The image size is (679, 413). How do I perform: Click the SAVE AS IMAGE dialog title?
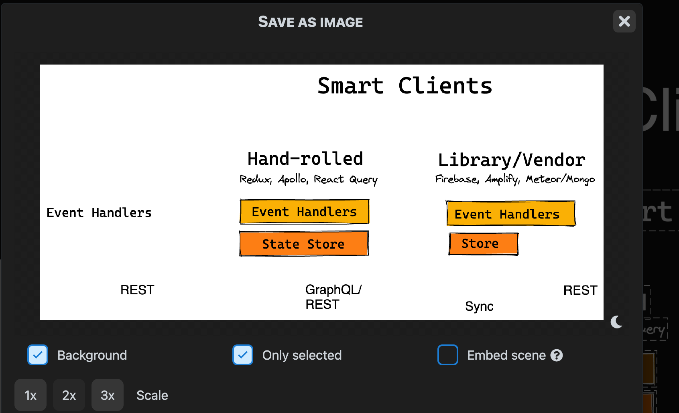click(311, 22)
